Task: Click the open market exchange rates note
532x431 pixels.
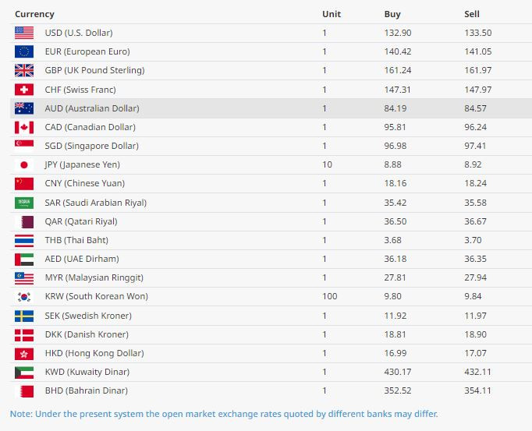Action: click(224, 413)
